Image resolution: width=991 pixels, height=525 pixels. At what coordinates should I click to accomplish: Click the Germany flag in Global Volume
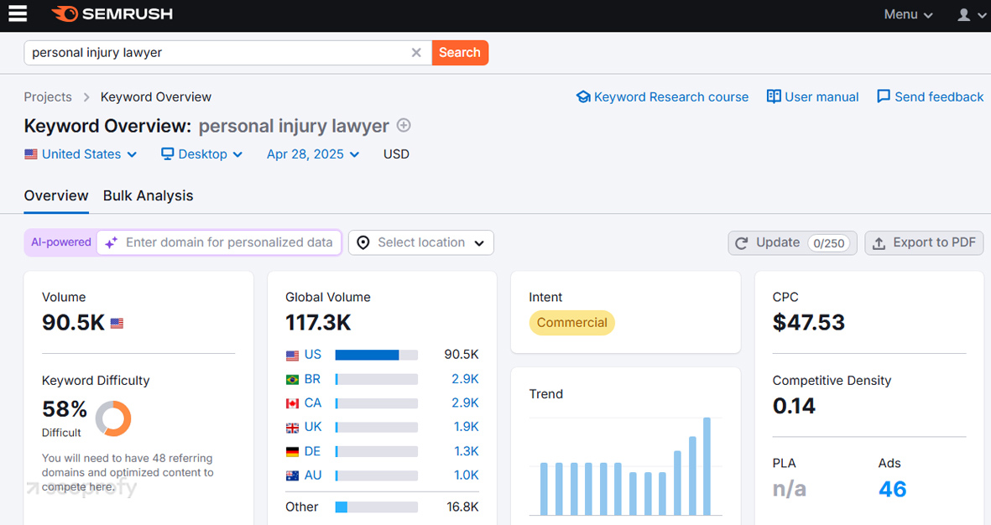click(x=292, y=452)
